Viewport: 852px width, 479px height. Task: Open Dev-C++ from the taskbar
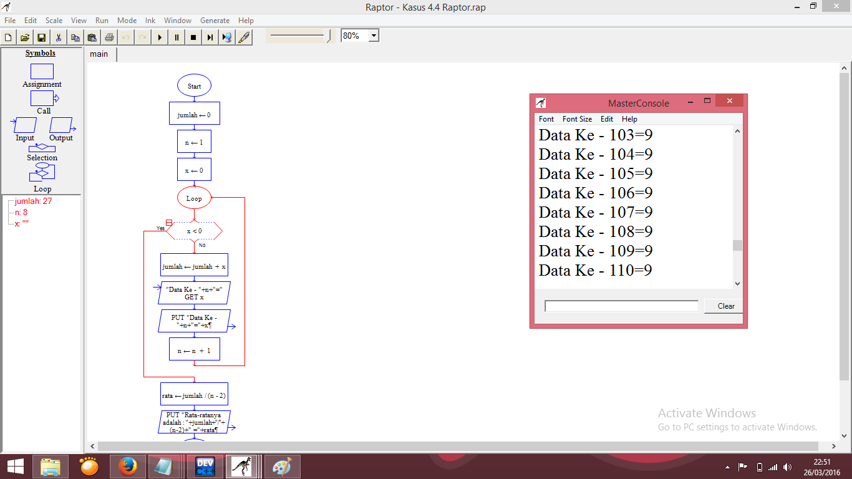click(x=205, y=467)
